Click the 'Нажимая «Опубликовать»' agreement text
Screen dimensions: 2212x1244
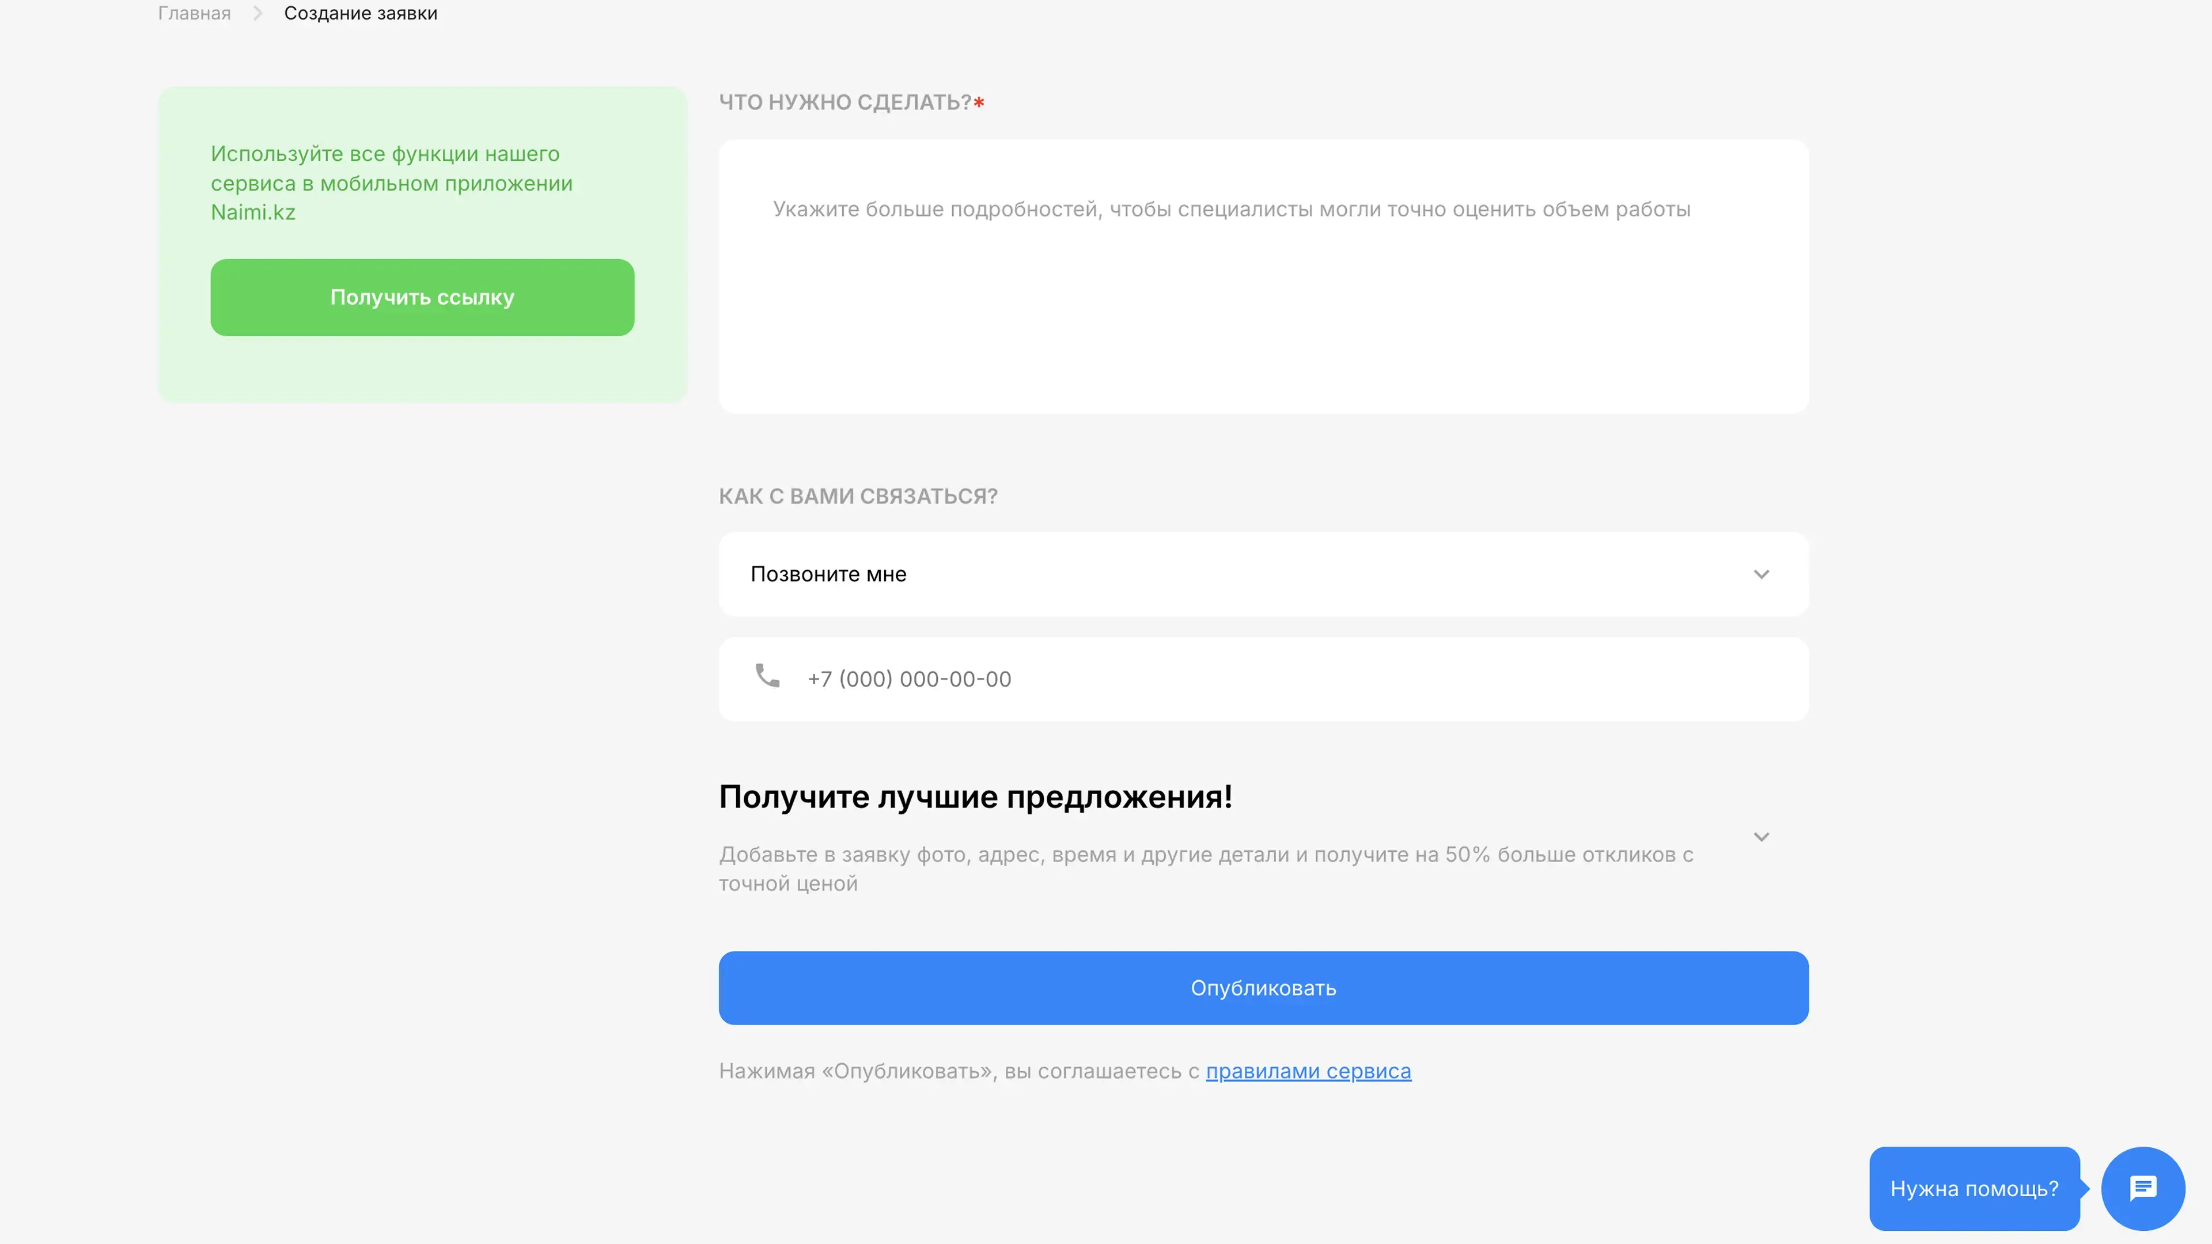[959, 1071]
